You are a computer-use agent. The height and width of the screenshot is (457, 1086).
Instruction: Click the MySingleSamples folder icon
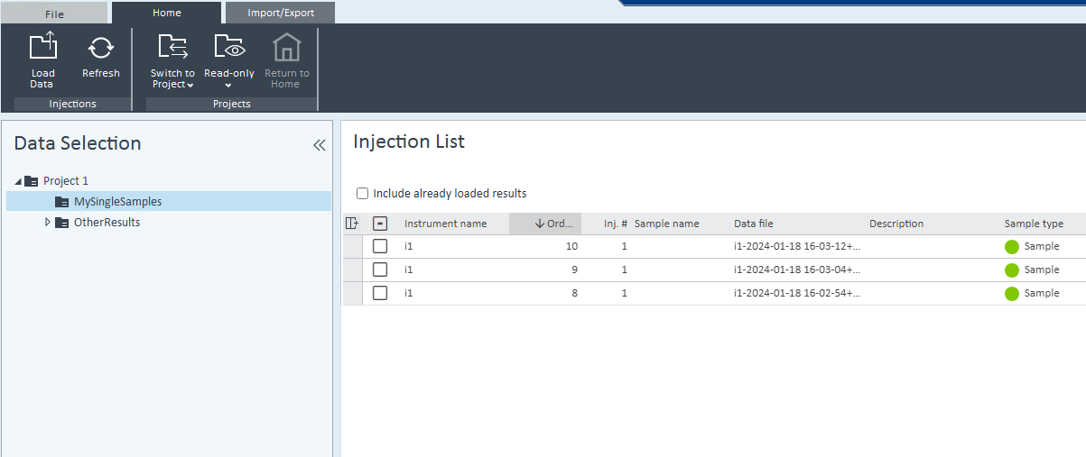61,202
